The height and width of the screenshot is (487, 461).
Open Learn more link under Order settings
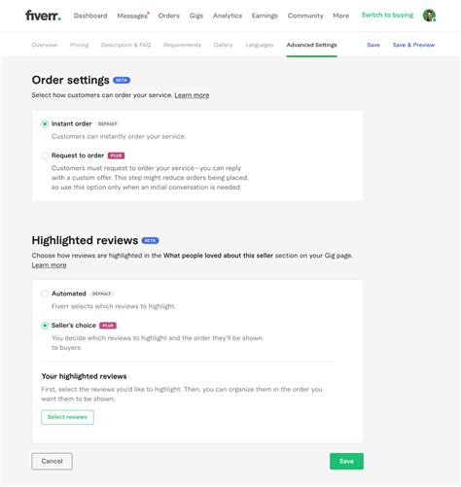point(192,95)
